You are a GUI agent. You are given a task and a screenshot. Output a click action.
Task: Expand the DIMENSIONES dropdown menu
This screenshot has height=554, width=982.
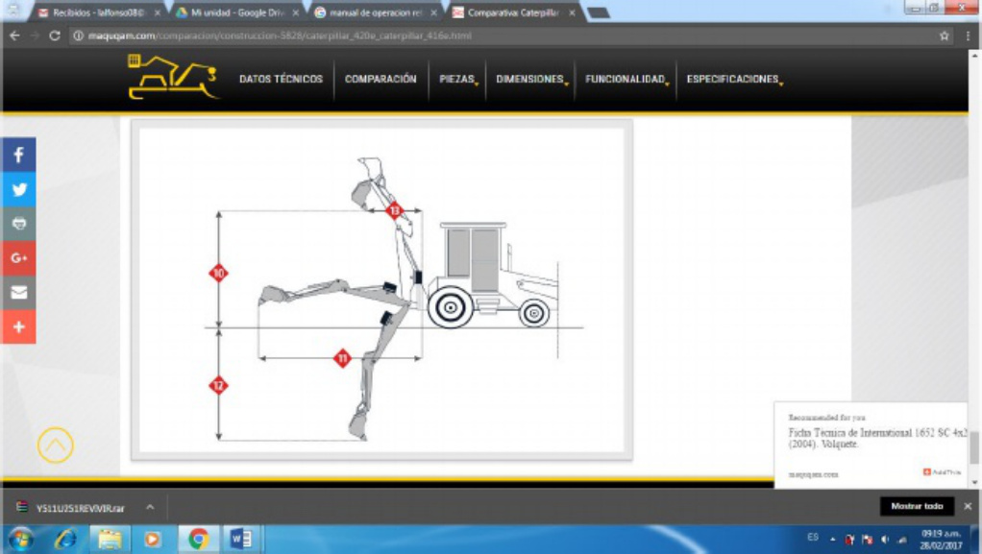(531, 80)
